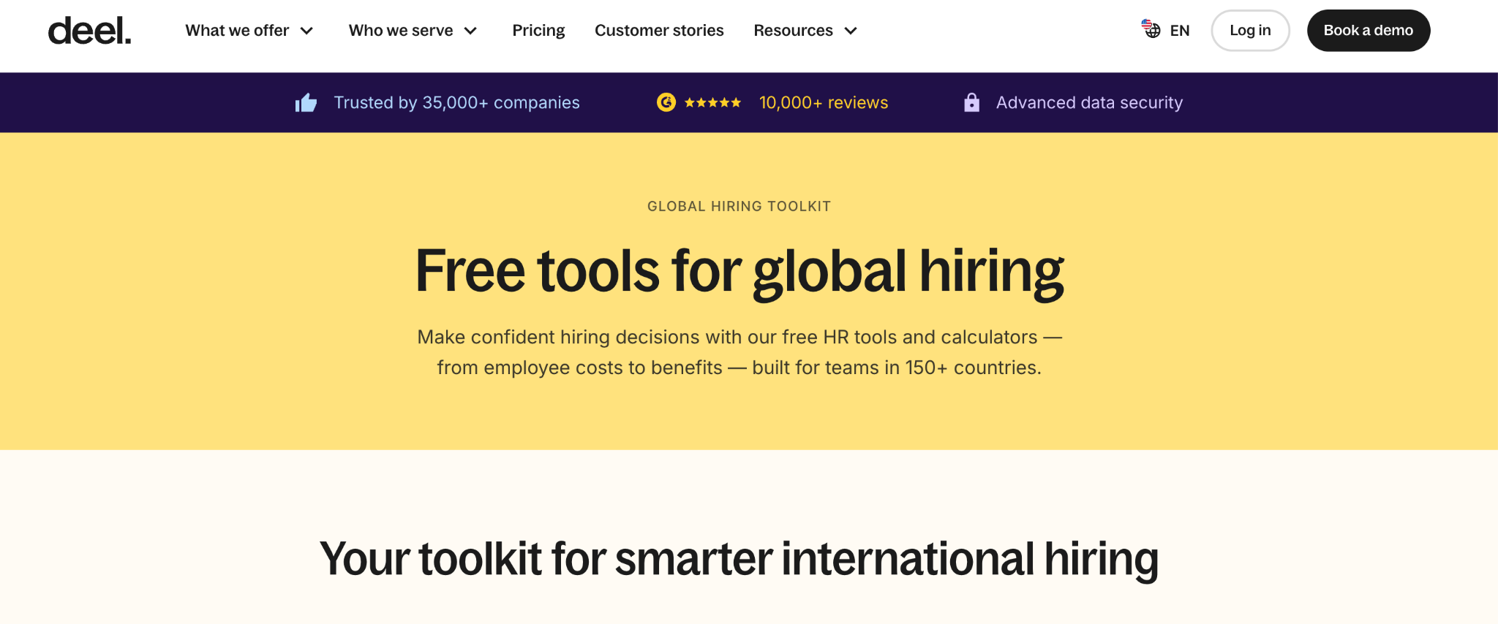Click Trusted by 35,000+ companies text
This screenshot has width=1498, height=624.
456,103
